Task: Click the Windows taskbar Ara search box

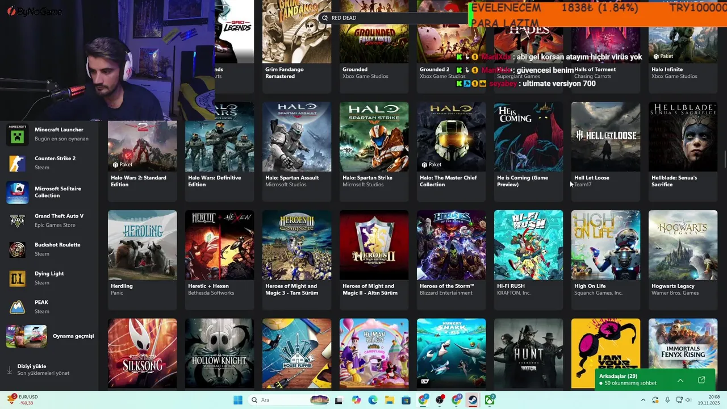Action: coord(290,400)
